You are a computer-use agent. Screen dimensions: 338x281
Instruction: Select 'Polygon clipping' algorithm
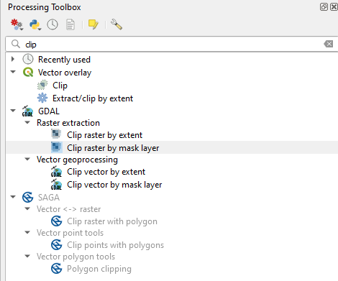99,269
